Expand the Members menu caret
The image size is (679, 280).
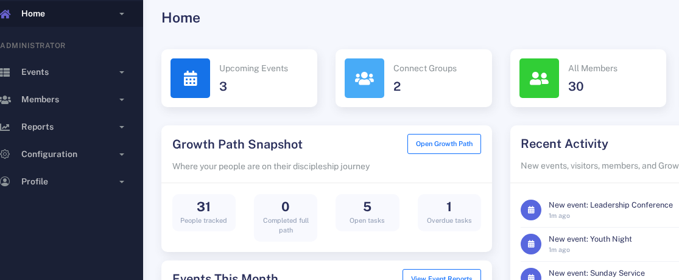pyautogui.click(x=122, y=100)
